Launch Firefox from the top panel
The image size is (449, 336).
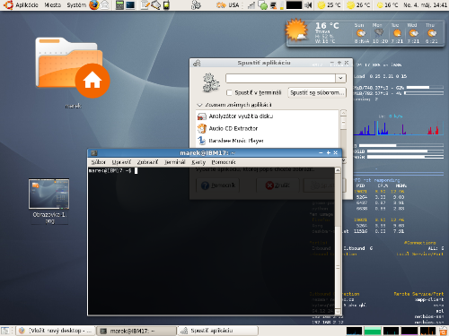[x=94, y=5]
